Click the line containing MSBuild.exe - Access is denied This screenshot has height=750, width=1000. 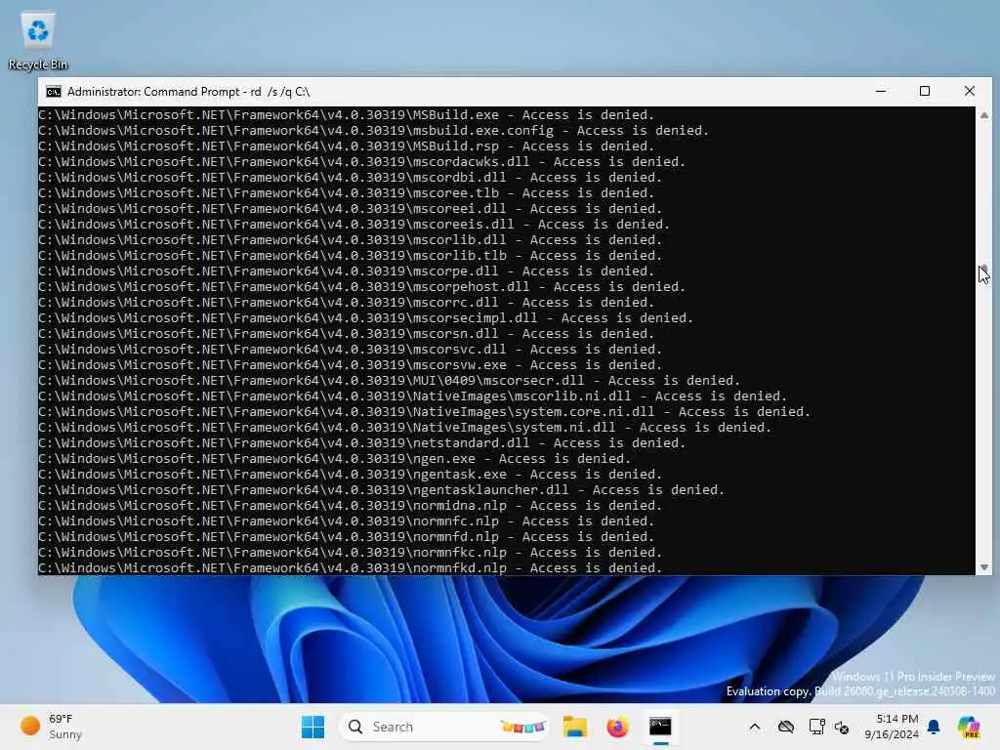click(x=347, y=115)
